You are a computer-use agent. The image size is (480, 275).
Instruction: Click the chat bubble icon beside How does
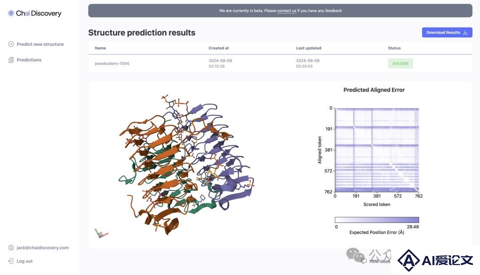364,261
